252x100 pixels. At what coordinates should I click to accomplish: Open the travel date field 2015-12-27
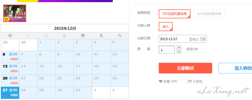183,39
